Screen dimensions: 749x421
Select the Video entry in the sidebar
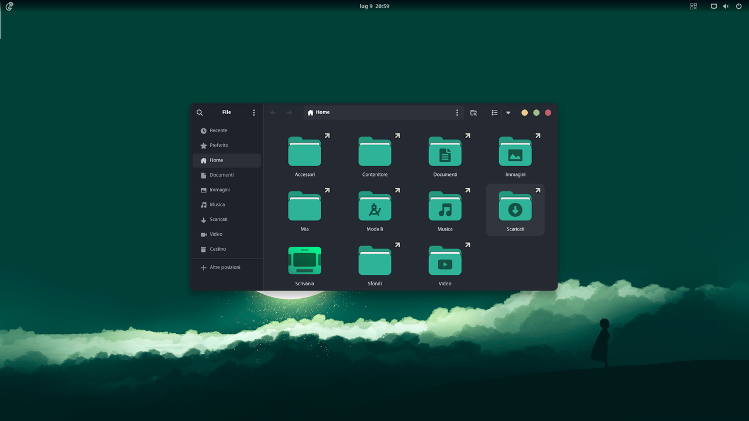(x=214, y=234)
